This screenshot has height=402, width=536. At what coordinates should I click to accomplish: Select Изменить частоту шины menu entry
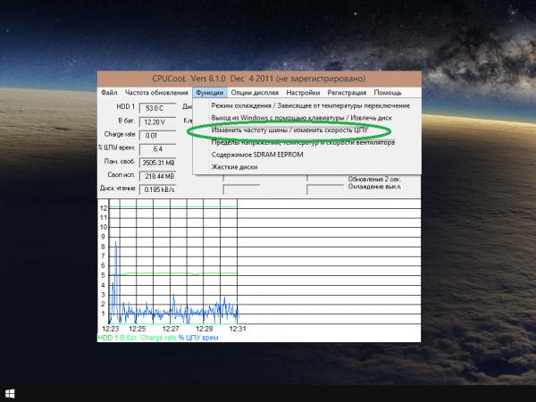(289, 130)
